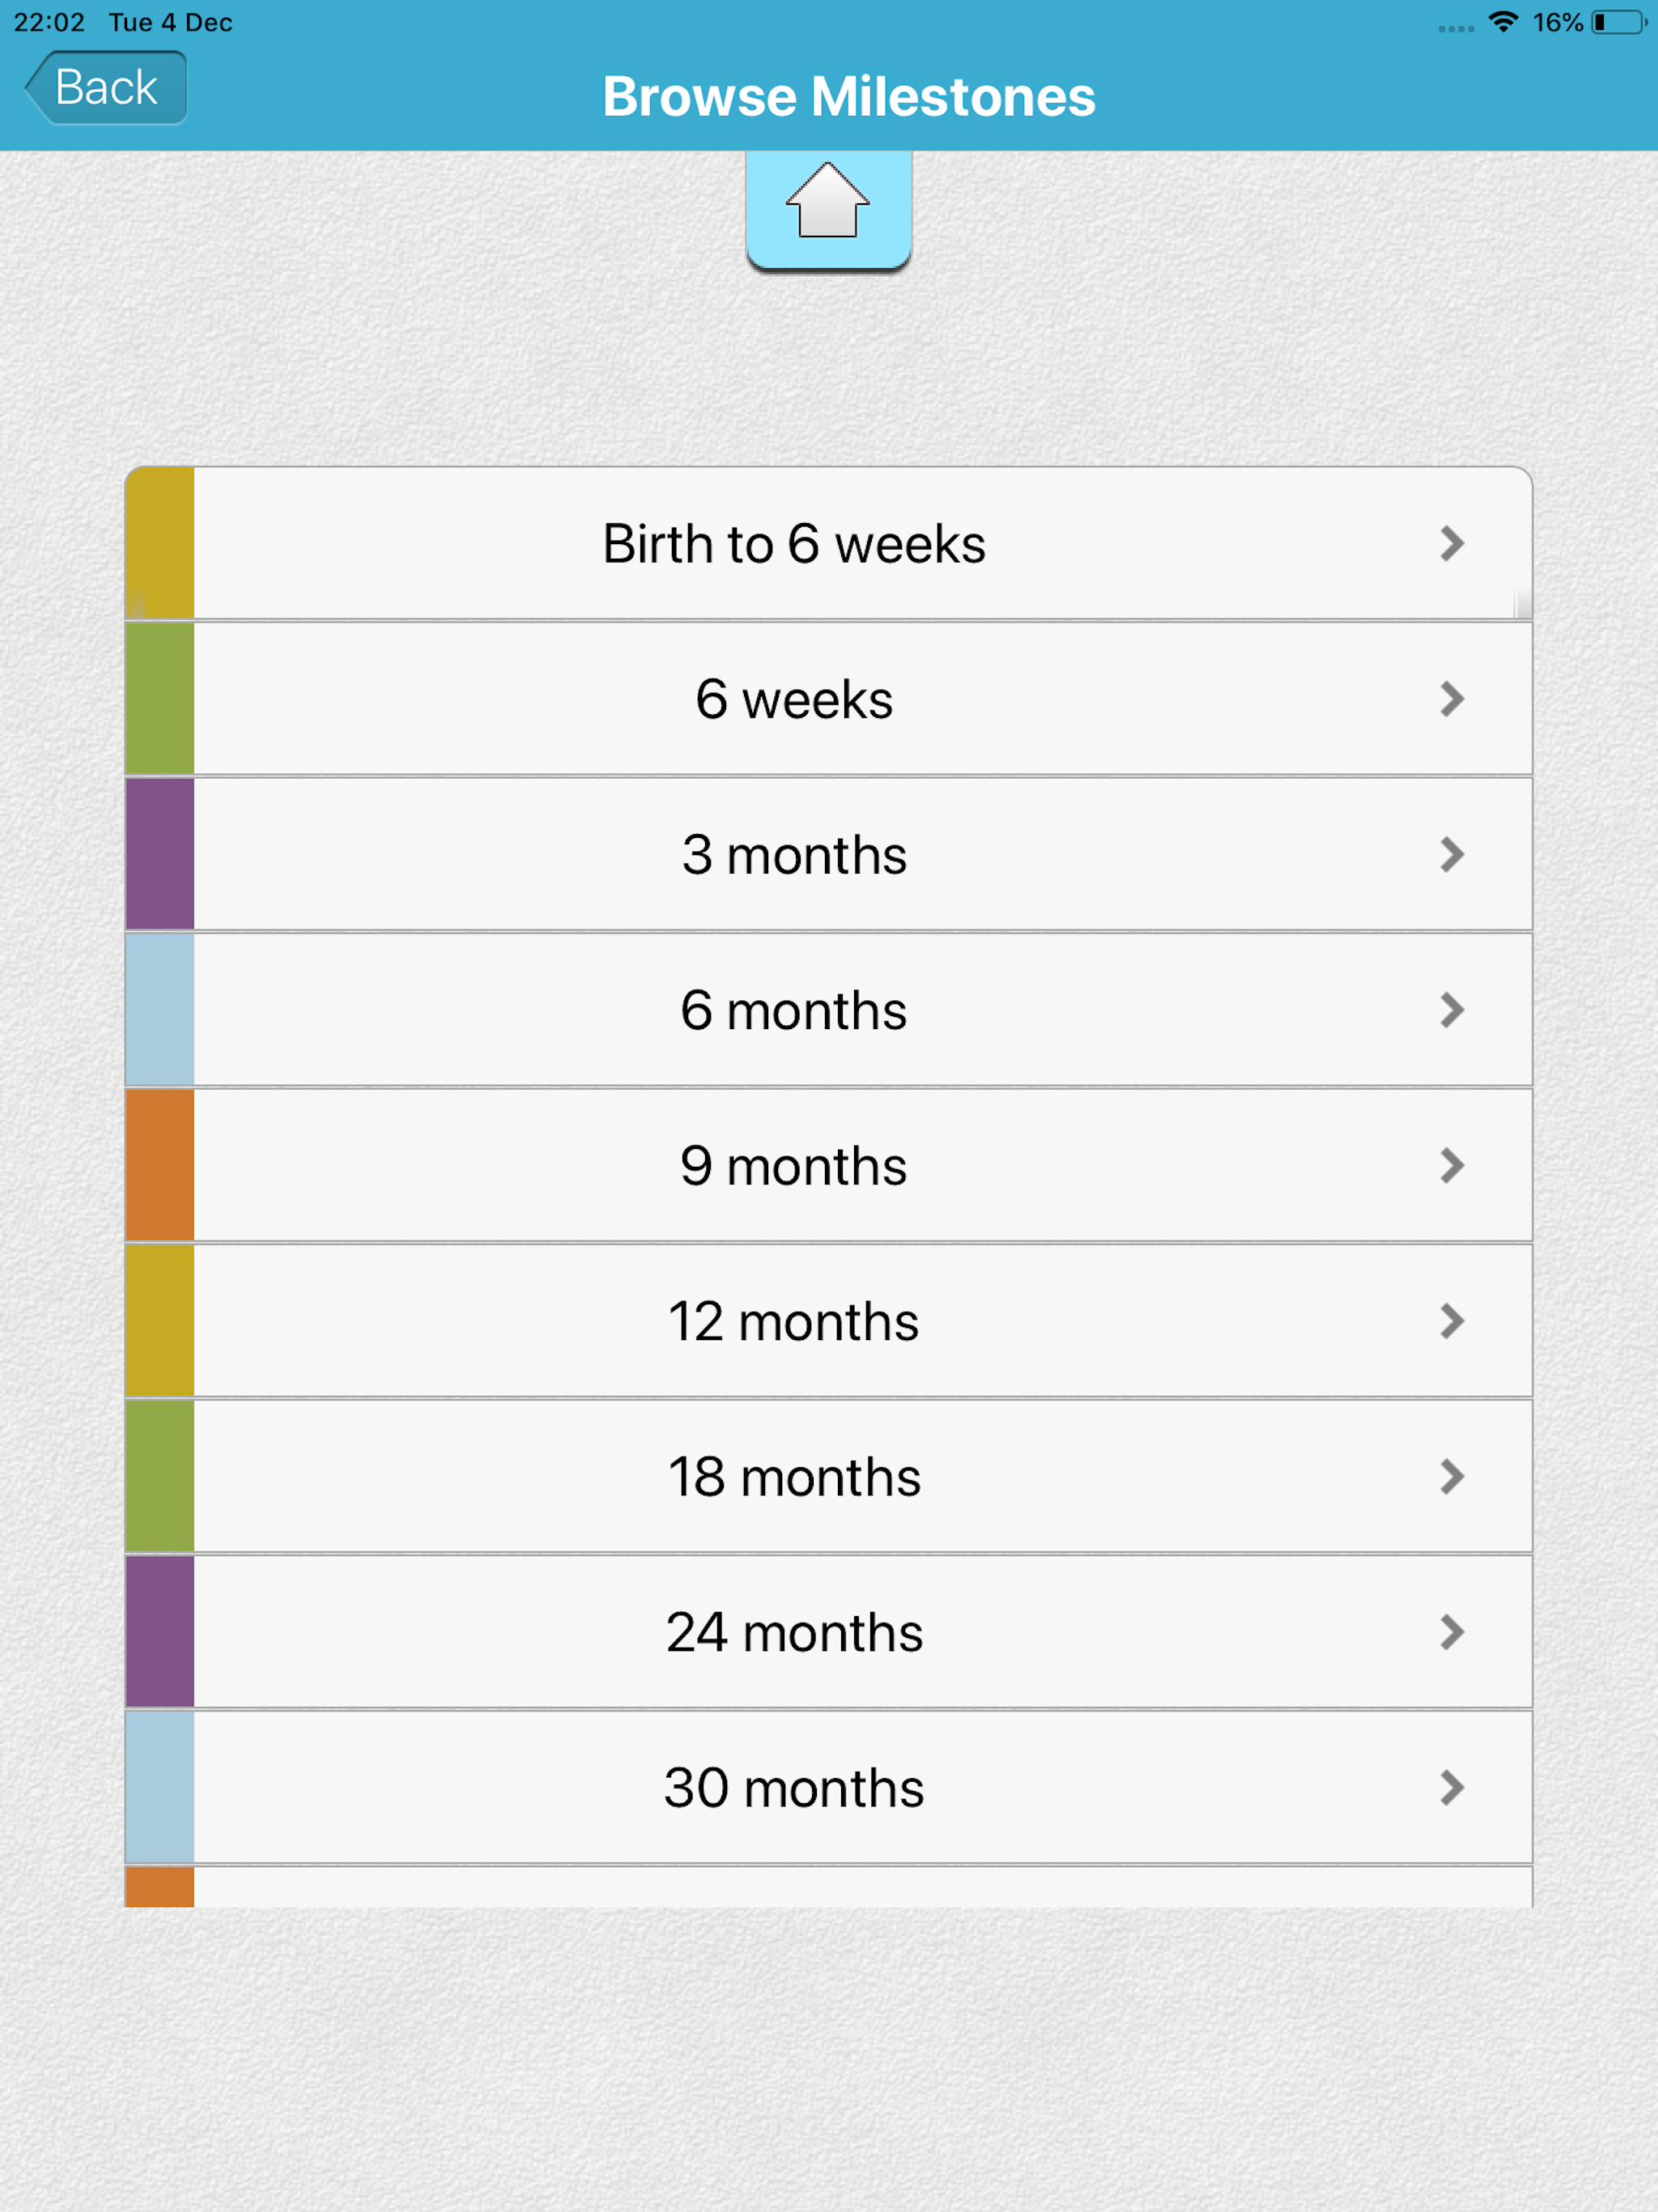Select the 3 months label

pyautogui.click(x=794, y=855)
